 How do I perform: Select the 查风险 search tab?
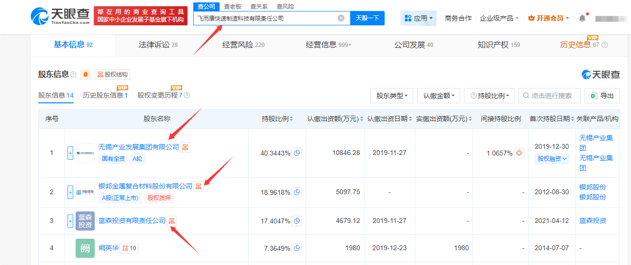[285, 7]
